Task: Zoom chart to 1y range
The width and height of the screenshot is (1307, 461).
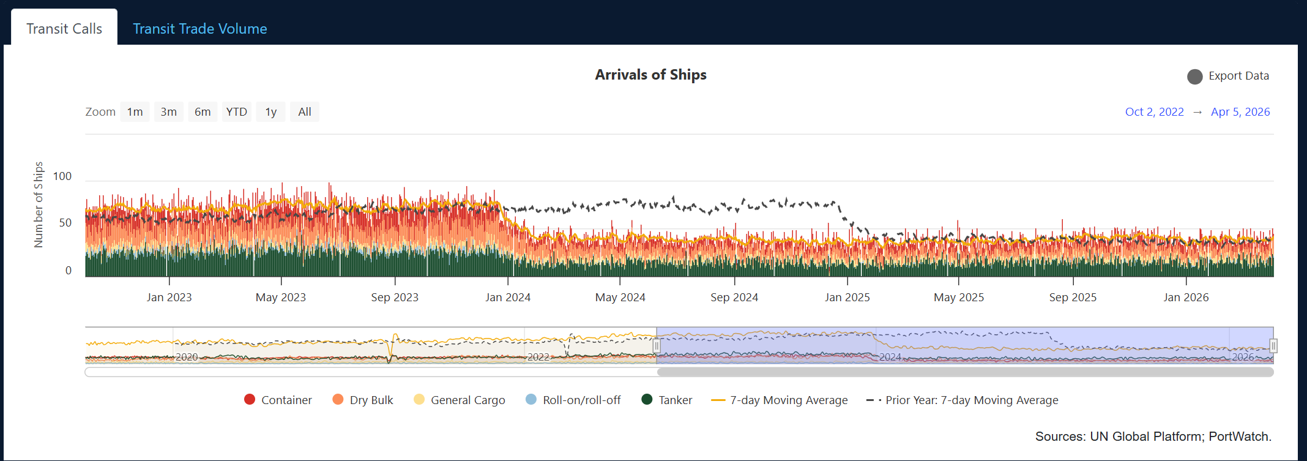Action: (x=270, y=112)
